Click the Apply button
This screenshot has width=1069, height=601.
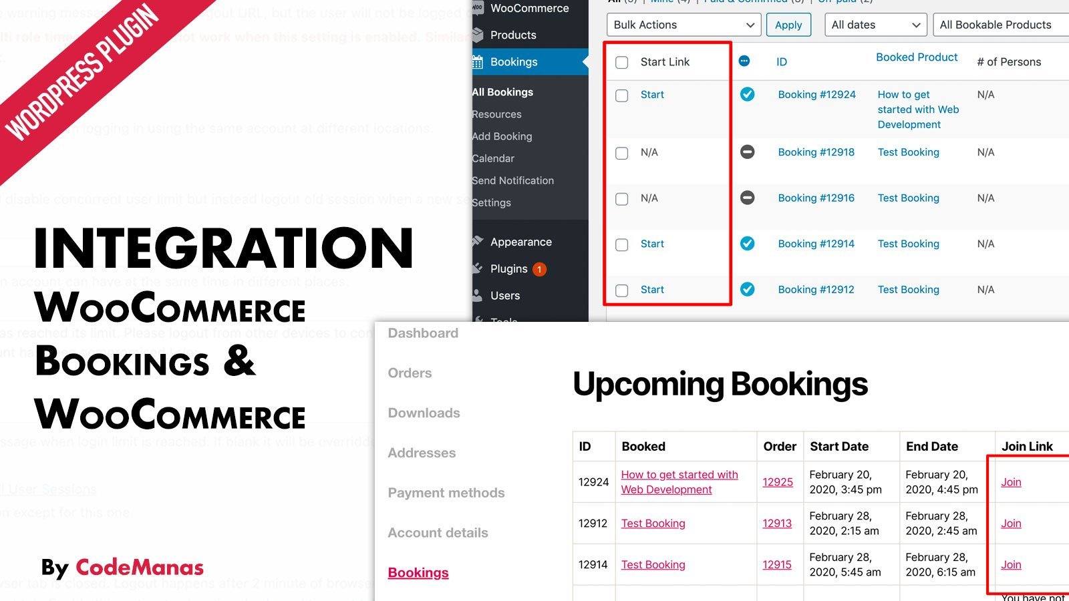(788, 25)
